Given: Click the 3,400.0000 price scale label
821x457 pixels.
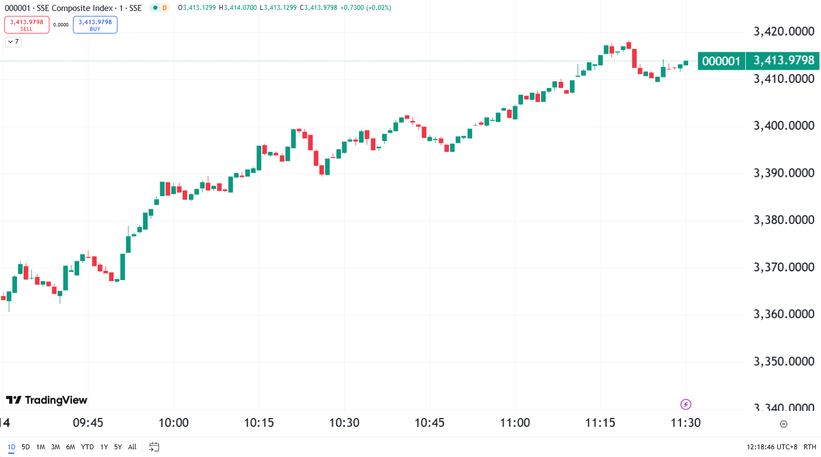Looking at the screenshot, I should pyautogui.click(x=784, y=126).
